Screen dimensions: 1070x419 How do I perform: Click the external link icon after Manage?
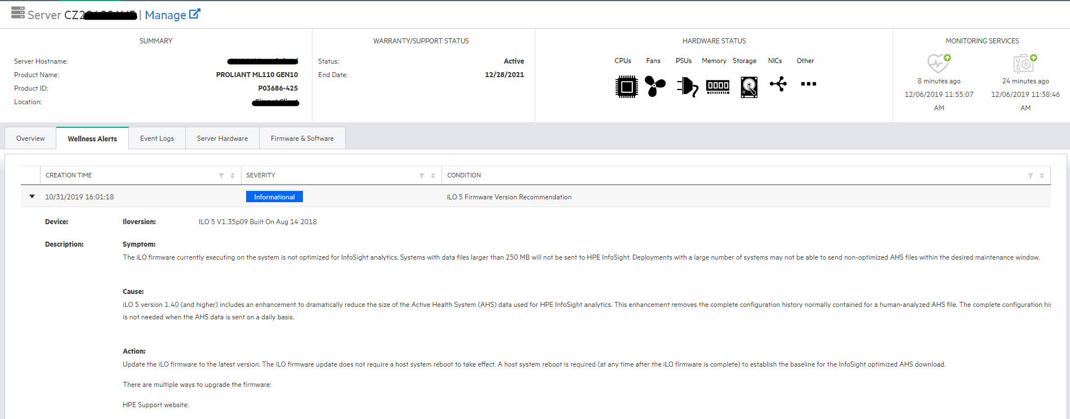(x=194, y=14)
